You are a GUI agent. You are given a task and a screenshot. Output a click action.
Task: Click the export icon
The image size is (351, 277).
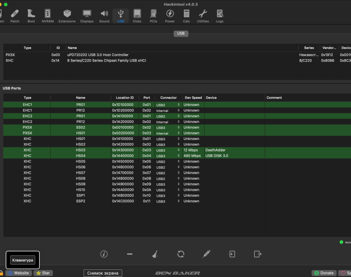(258, 254)
